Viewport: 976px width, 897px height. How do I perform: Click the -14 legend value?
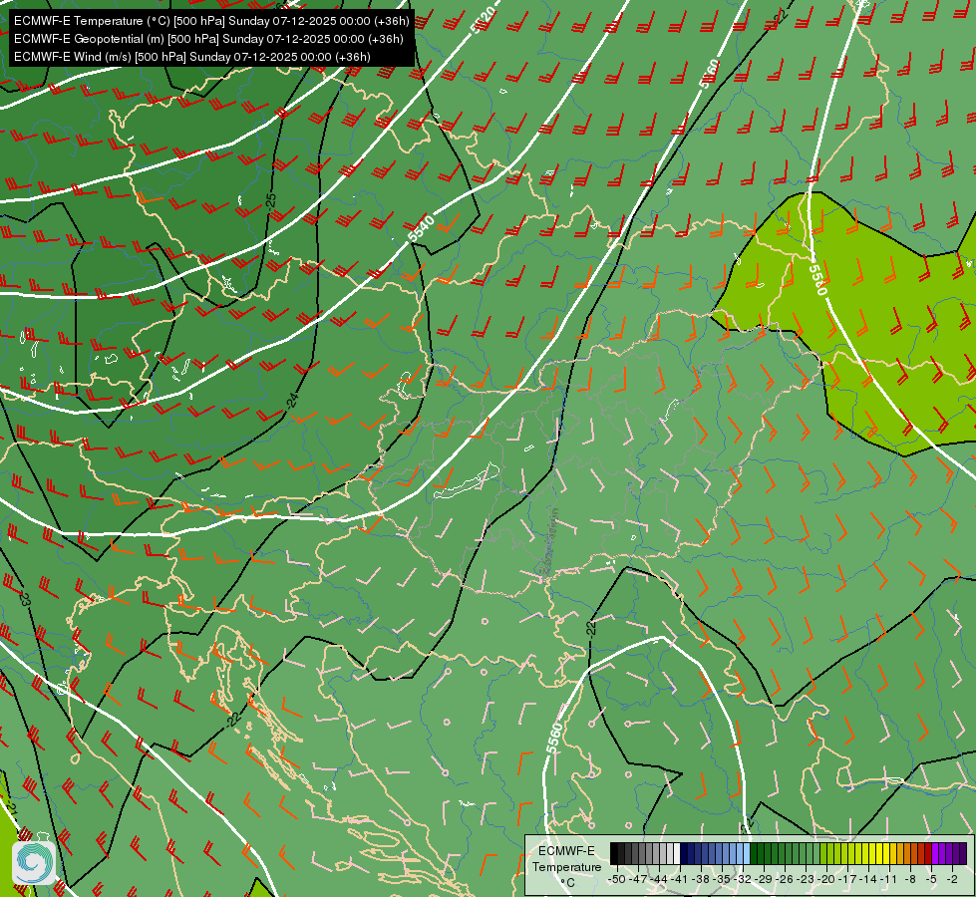[868, 880]
